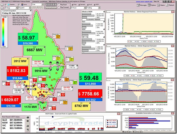Click the QLD price $58.97 box
The image size is (177, 134).
(x=28, y=37)
